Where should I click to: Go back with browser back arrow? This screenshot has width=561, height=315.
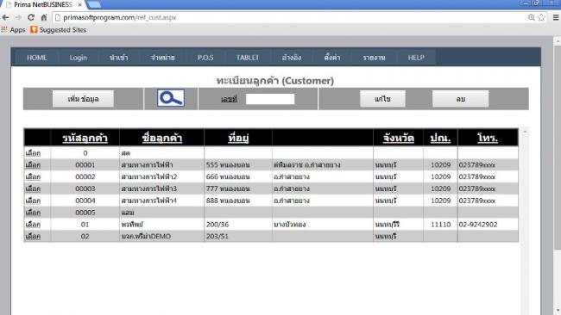pyautogui.click(x=6, y=17)
